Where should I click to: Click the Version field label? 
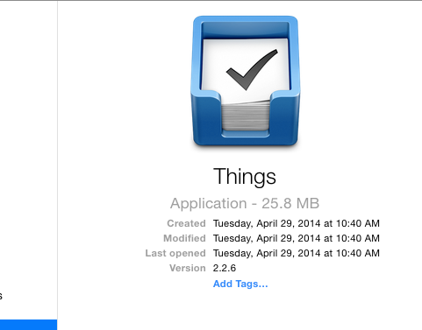point(188,268)
